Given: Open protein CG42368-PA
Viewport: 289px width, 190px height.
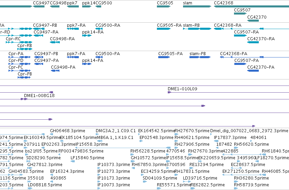Looking at the screenshot, I should [x=234, y=54].
